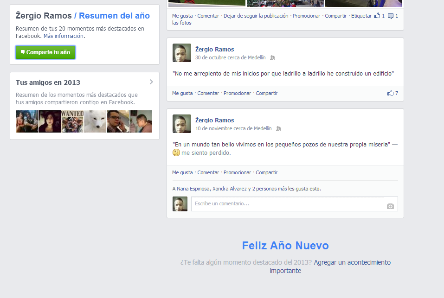Click Compartir on the ladrillo a ladrillo post
This screenshot has width=444, height=298.
(x=267, y=93)
